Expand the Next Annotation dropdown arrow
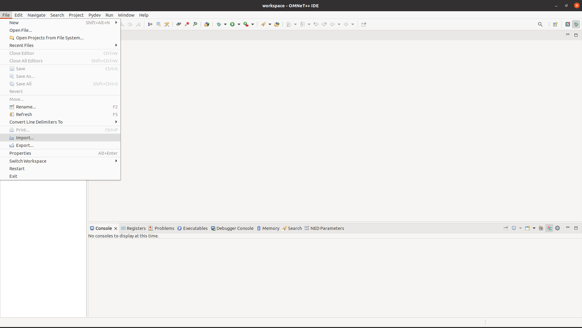582x328 pixels. point(295,24)
